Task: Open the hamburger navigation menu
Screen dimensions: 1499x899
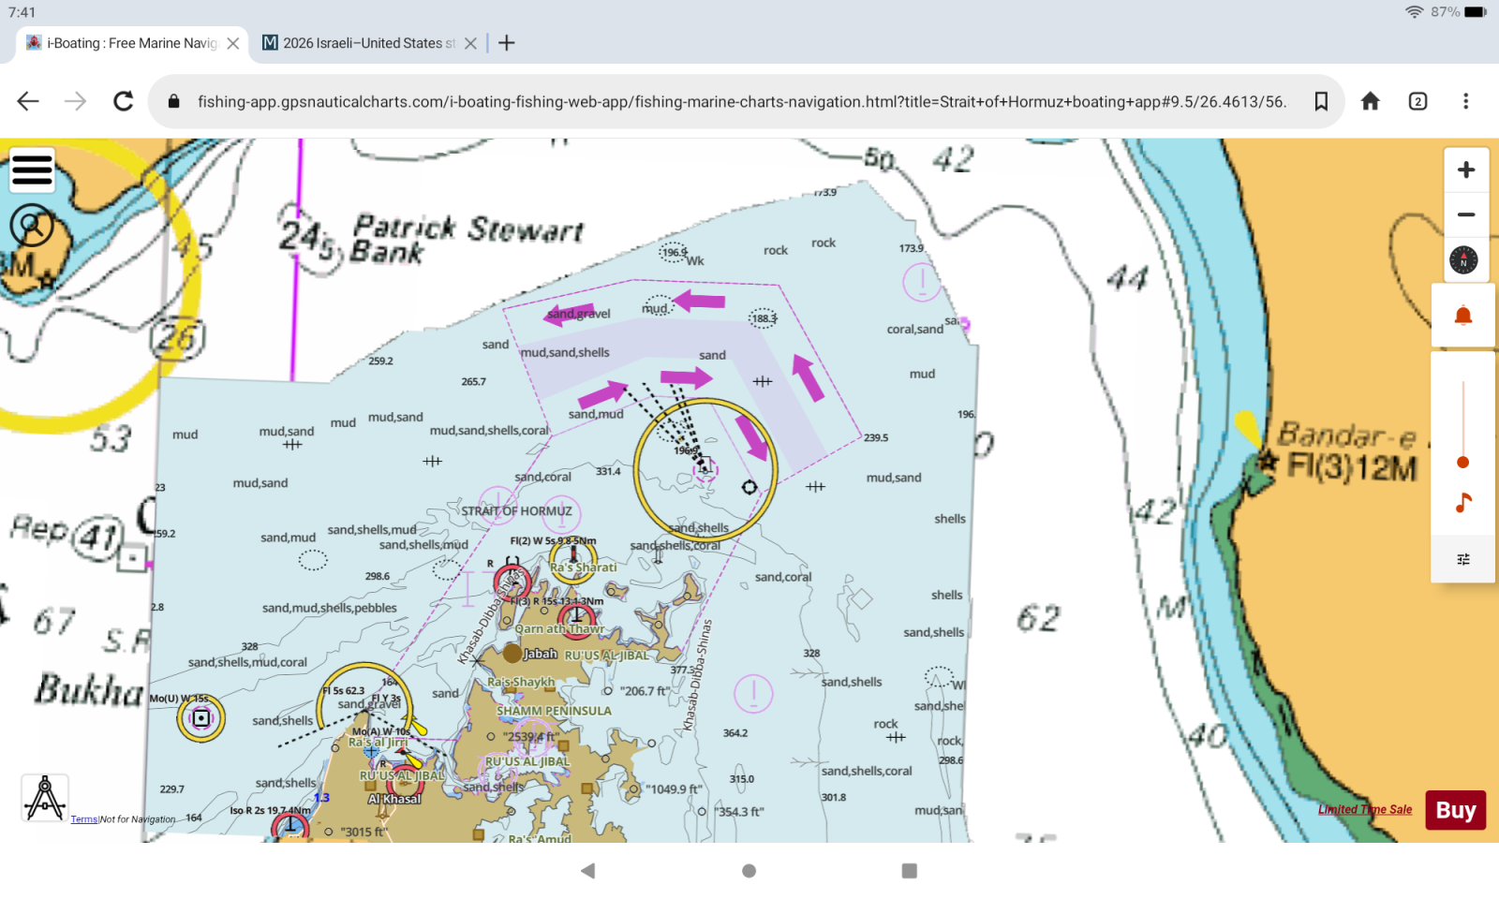Action: [32, 169]
